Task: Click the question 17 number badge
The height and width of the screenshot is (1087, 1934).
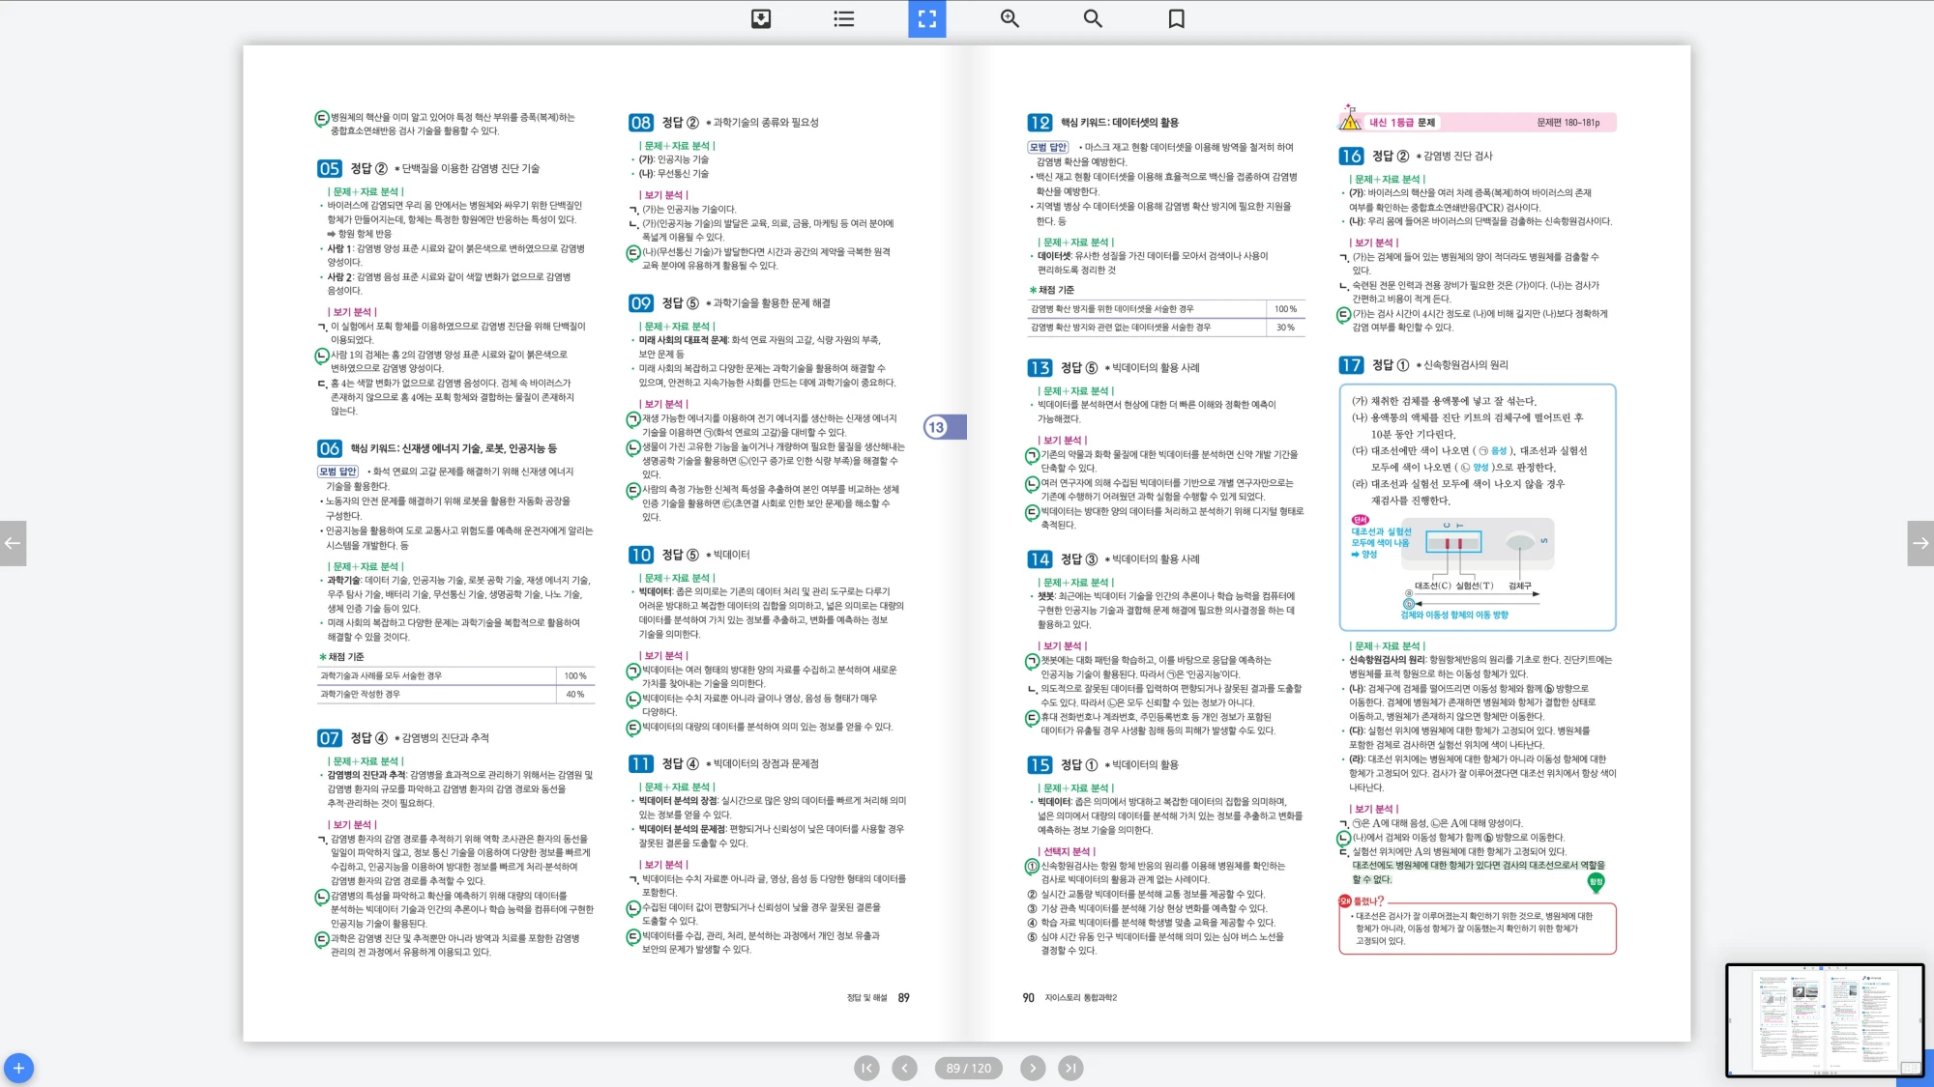Action: tap(1350, 365)
